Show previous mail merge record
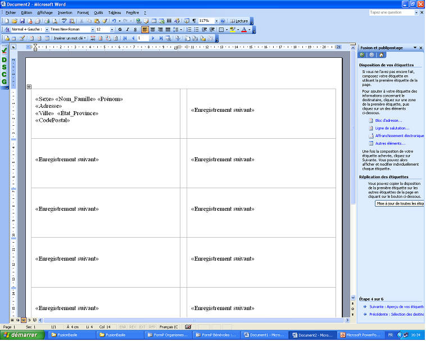Screen dimensions: 426x341 pos(133,38)
